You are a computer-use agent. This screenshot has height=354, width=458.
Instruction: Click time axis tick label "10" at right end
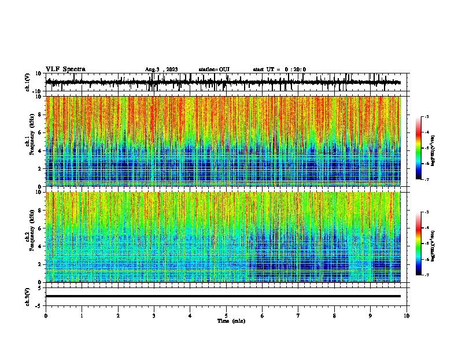pyautogui.click(x=407, y=316)
